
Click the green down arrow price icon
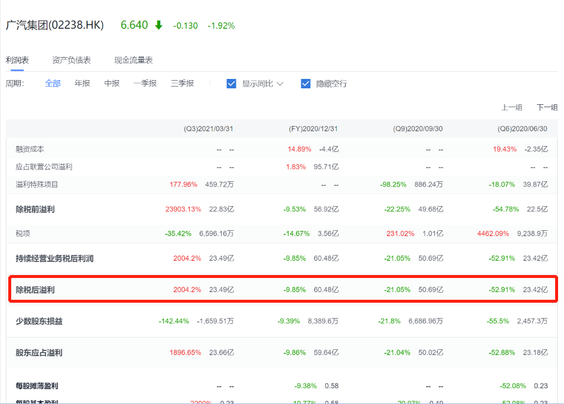(158, 25)
